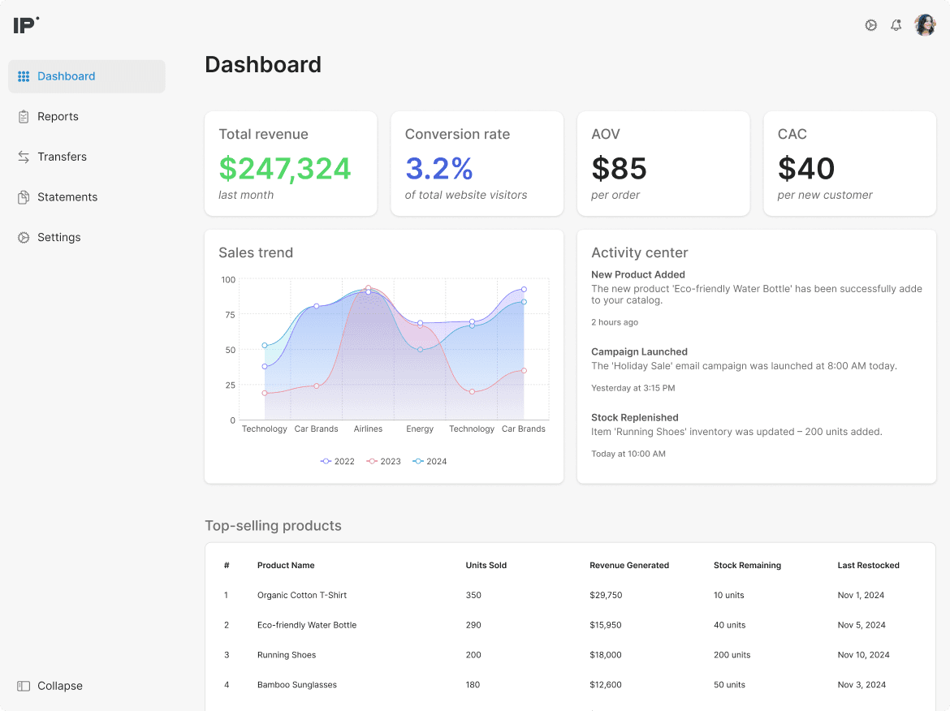Screen dimensions: 950x711
Task: Toggle the 2024 series in chart legend
Action: click(430, 462)
